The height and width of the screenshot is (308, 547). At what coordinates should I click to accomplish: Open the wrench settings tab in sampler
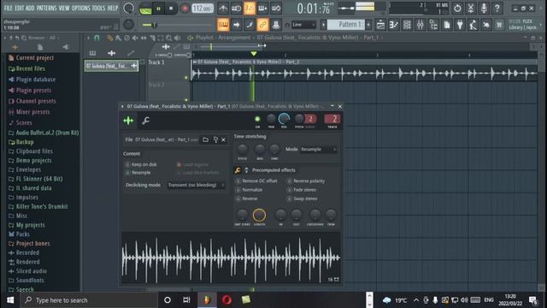(145, 121)
